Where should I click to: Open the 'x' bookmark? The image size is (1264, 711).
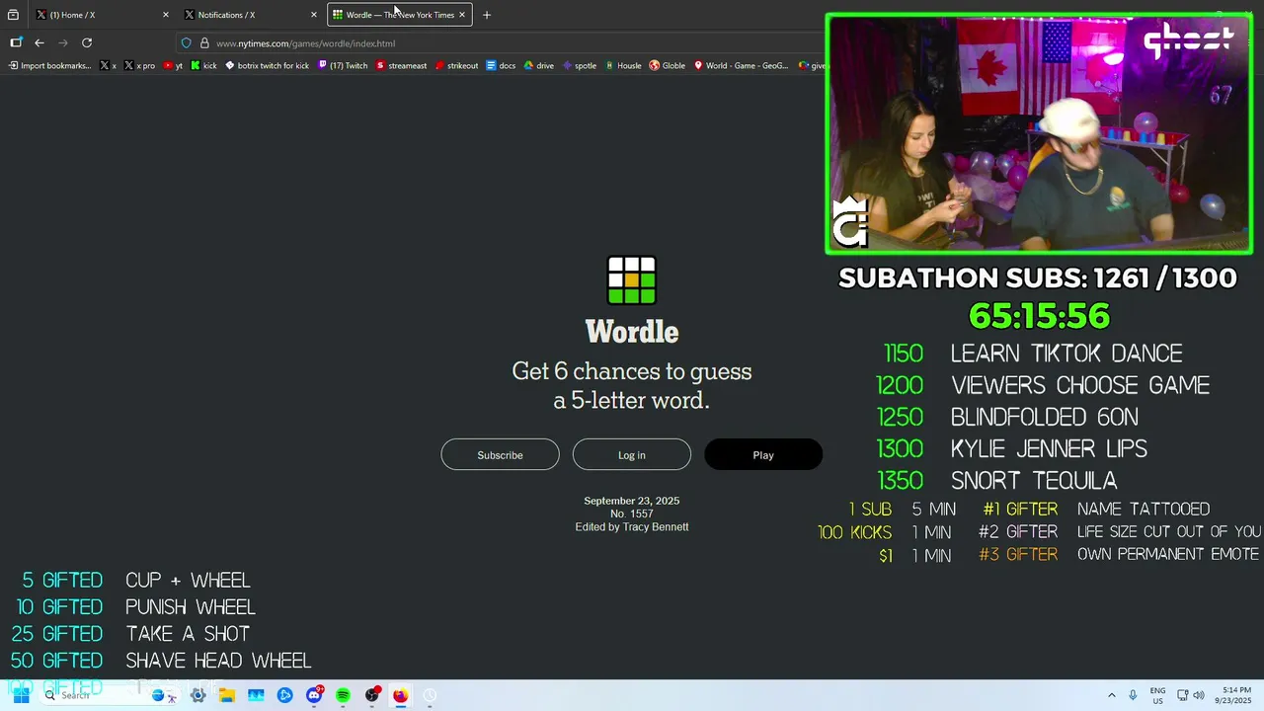pos(109,66)
